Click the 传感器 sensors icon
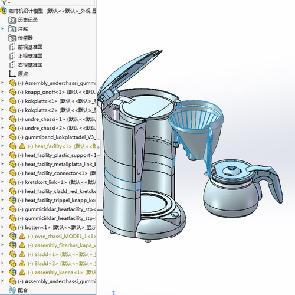295x295 pixels. 12,38
